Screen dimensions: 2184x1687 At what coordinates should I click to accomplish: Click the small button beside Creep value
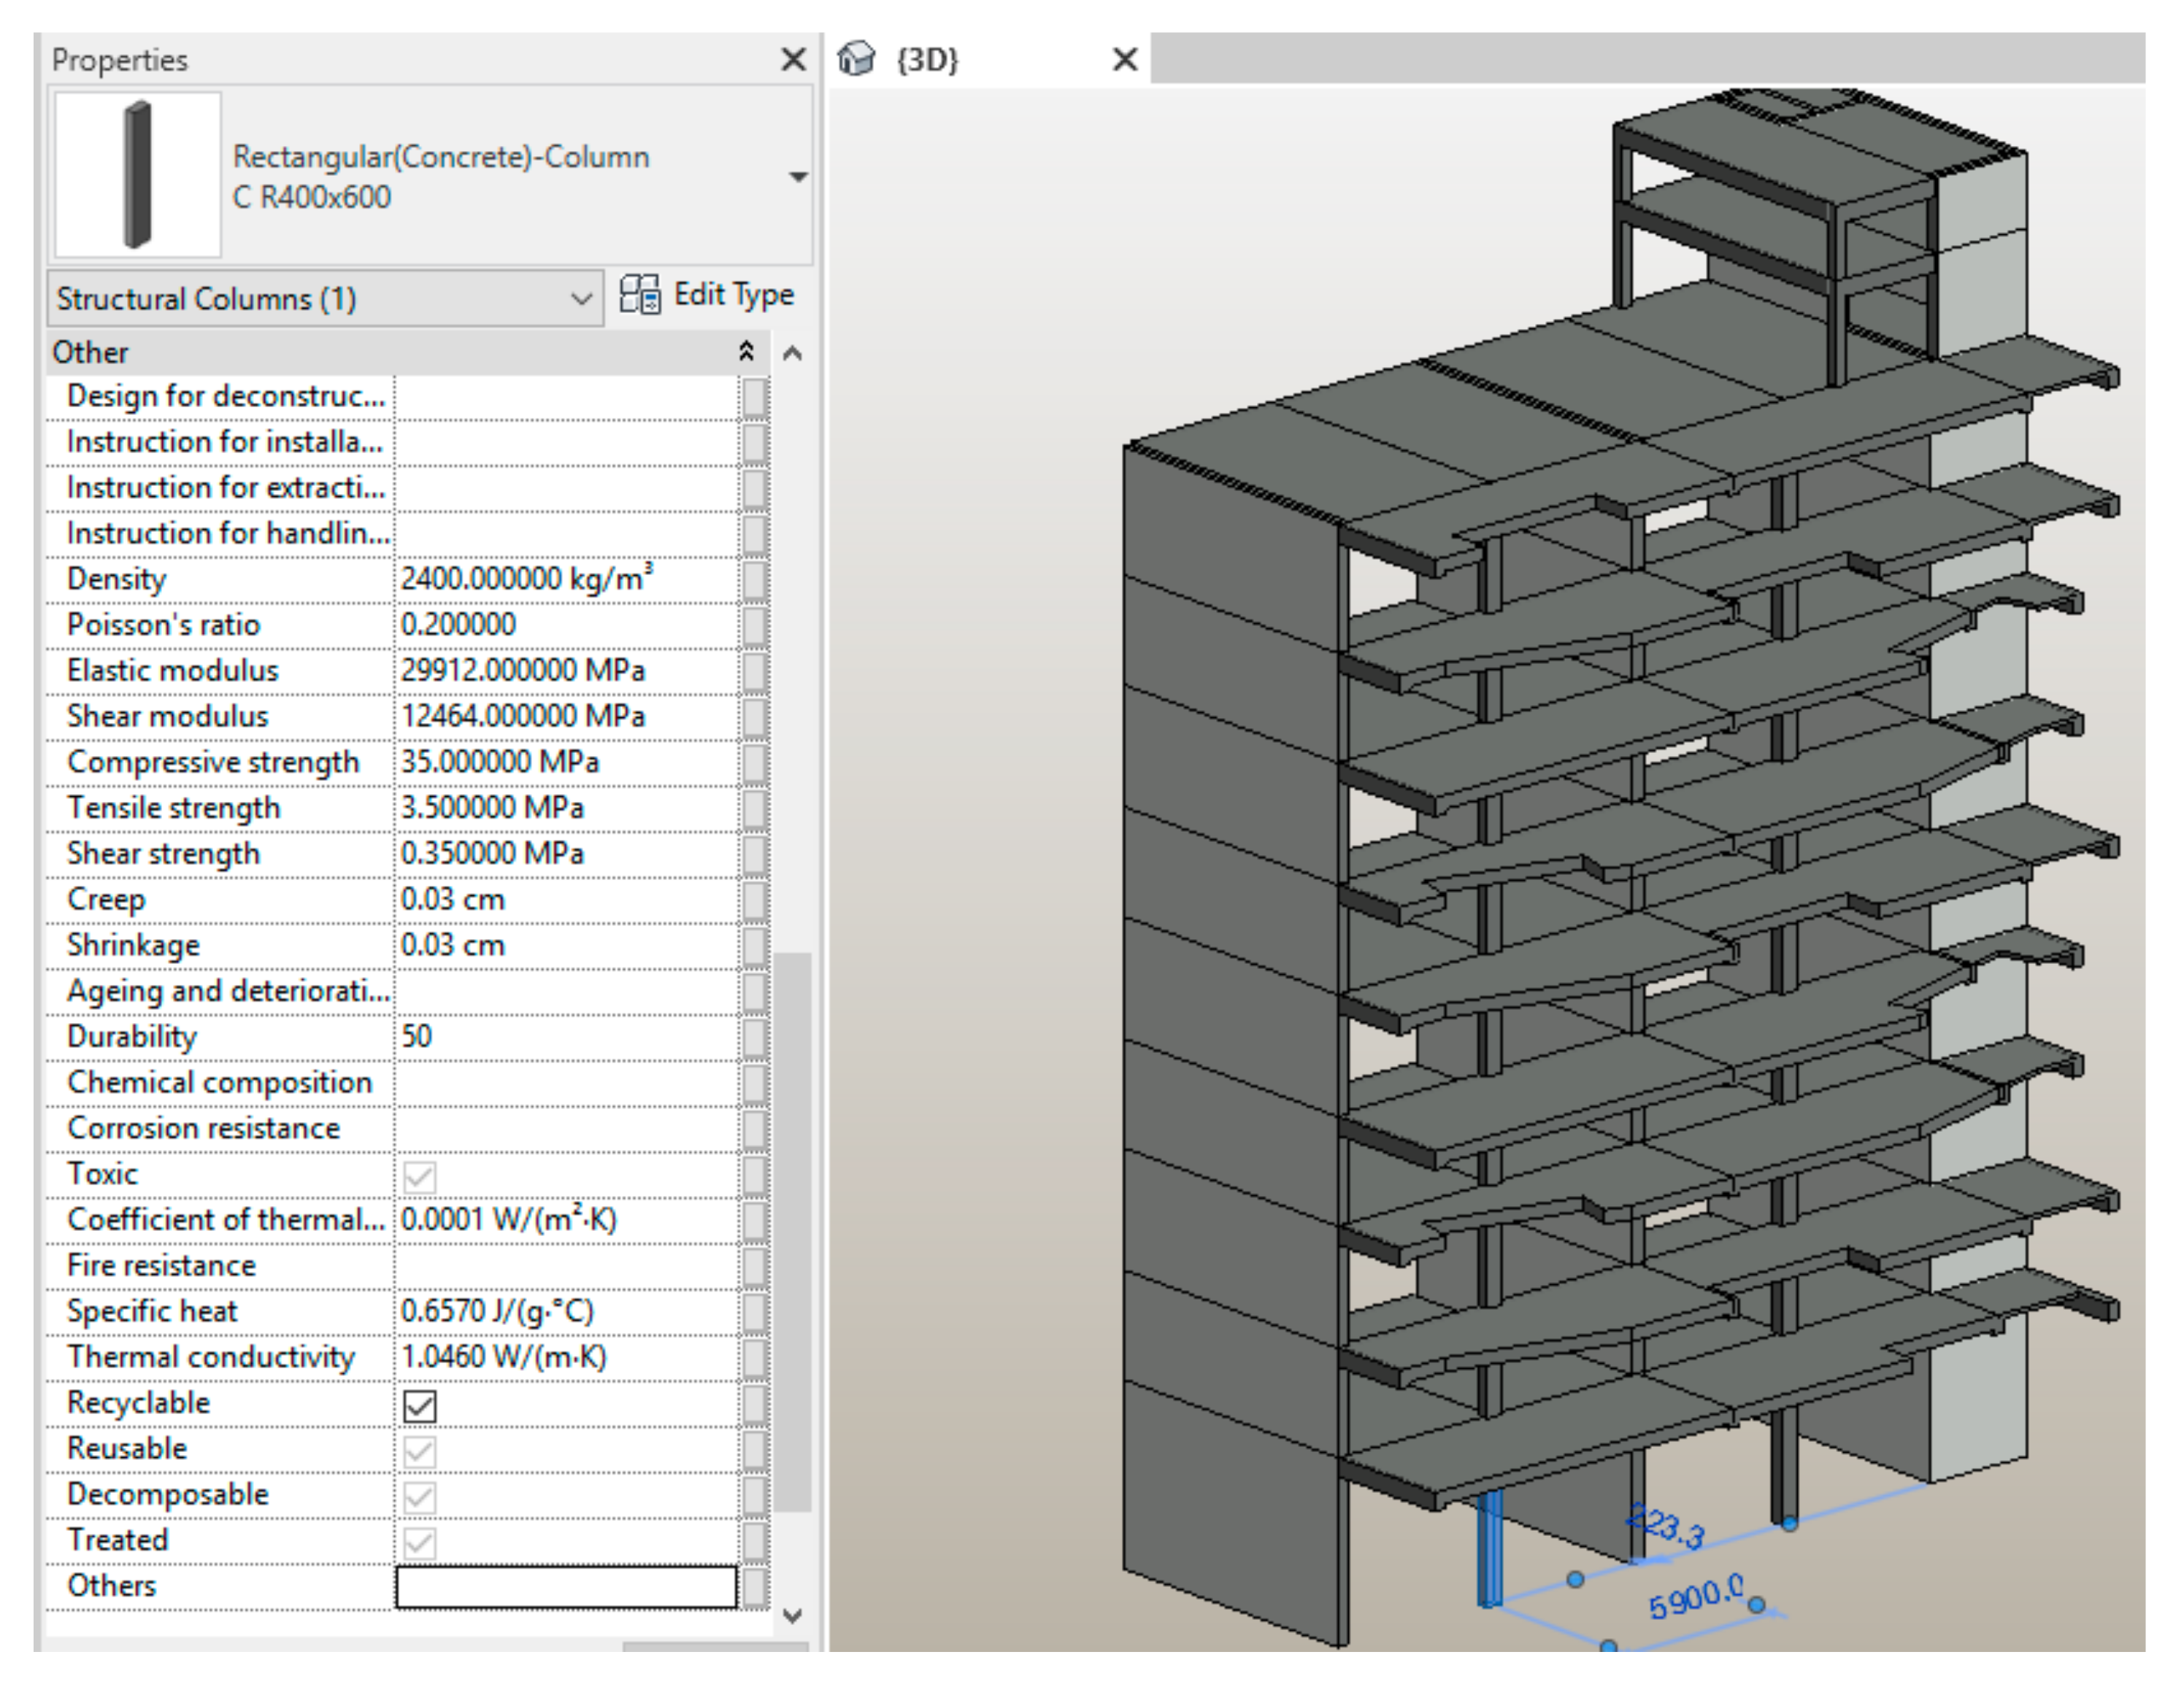(x=755, y=900)
